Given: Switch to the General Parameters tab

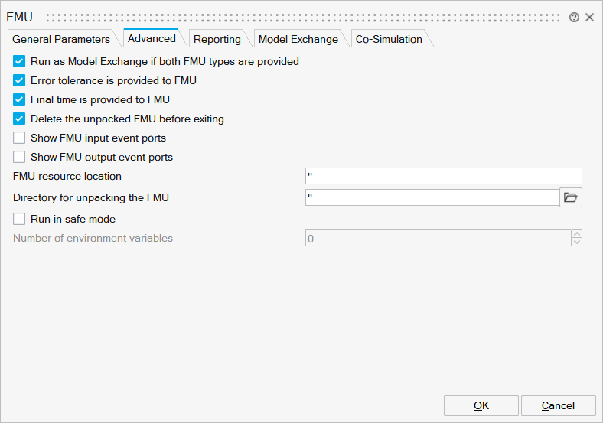Looking at the screenshot, I should point(61,39).
